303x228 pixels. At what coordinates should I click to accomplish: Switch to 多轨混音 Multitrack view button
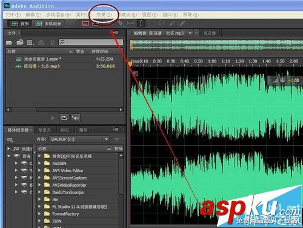[x=48, y=24]
